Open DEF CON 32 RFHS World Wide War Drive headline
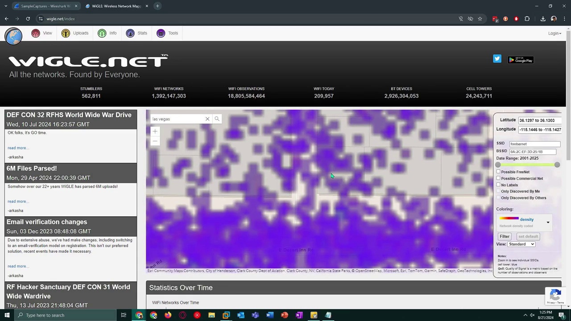 pyautogui.click(x=69, y=115)
